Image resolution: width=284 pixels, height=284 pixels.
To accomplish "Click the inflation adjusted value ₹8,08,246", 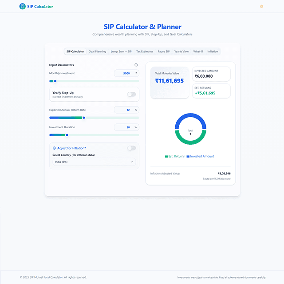I will pos(224,174).
